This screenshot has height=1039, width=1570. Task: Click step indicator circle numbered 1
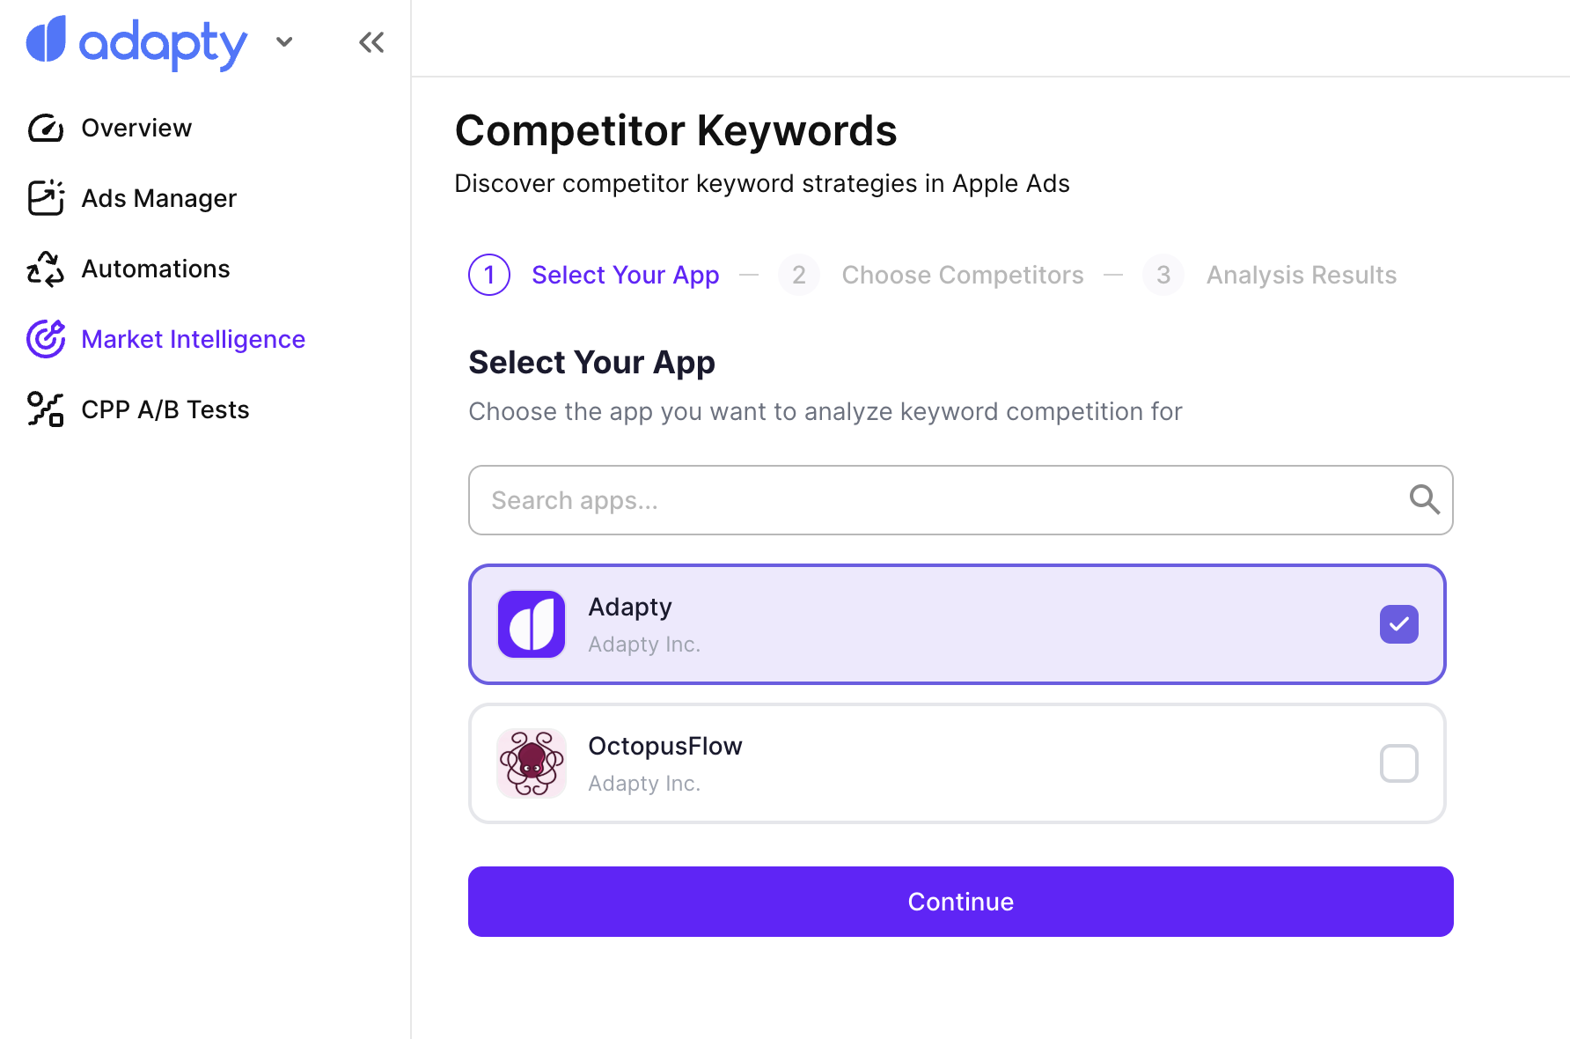pos(488,275)
